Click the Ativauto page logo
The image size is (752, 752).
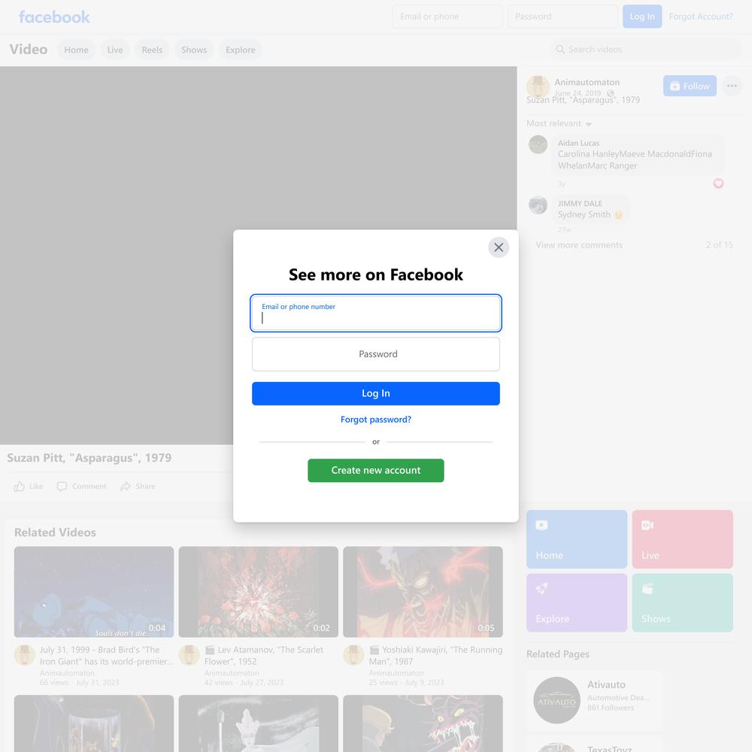[x=556, y=700]
